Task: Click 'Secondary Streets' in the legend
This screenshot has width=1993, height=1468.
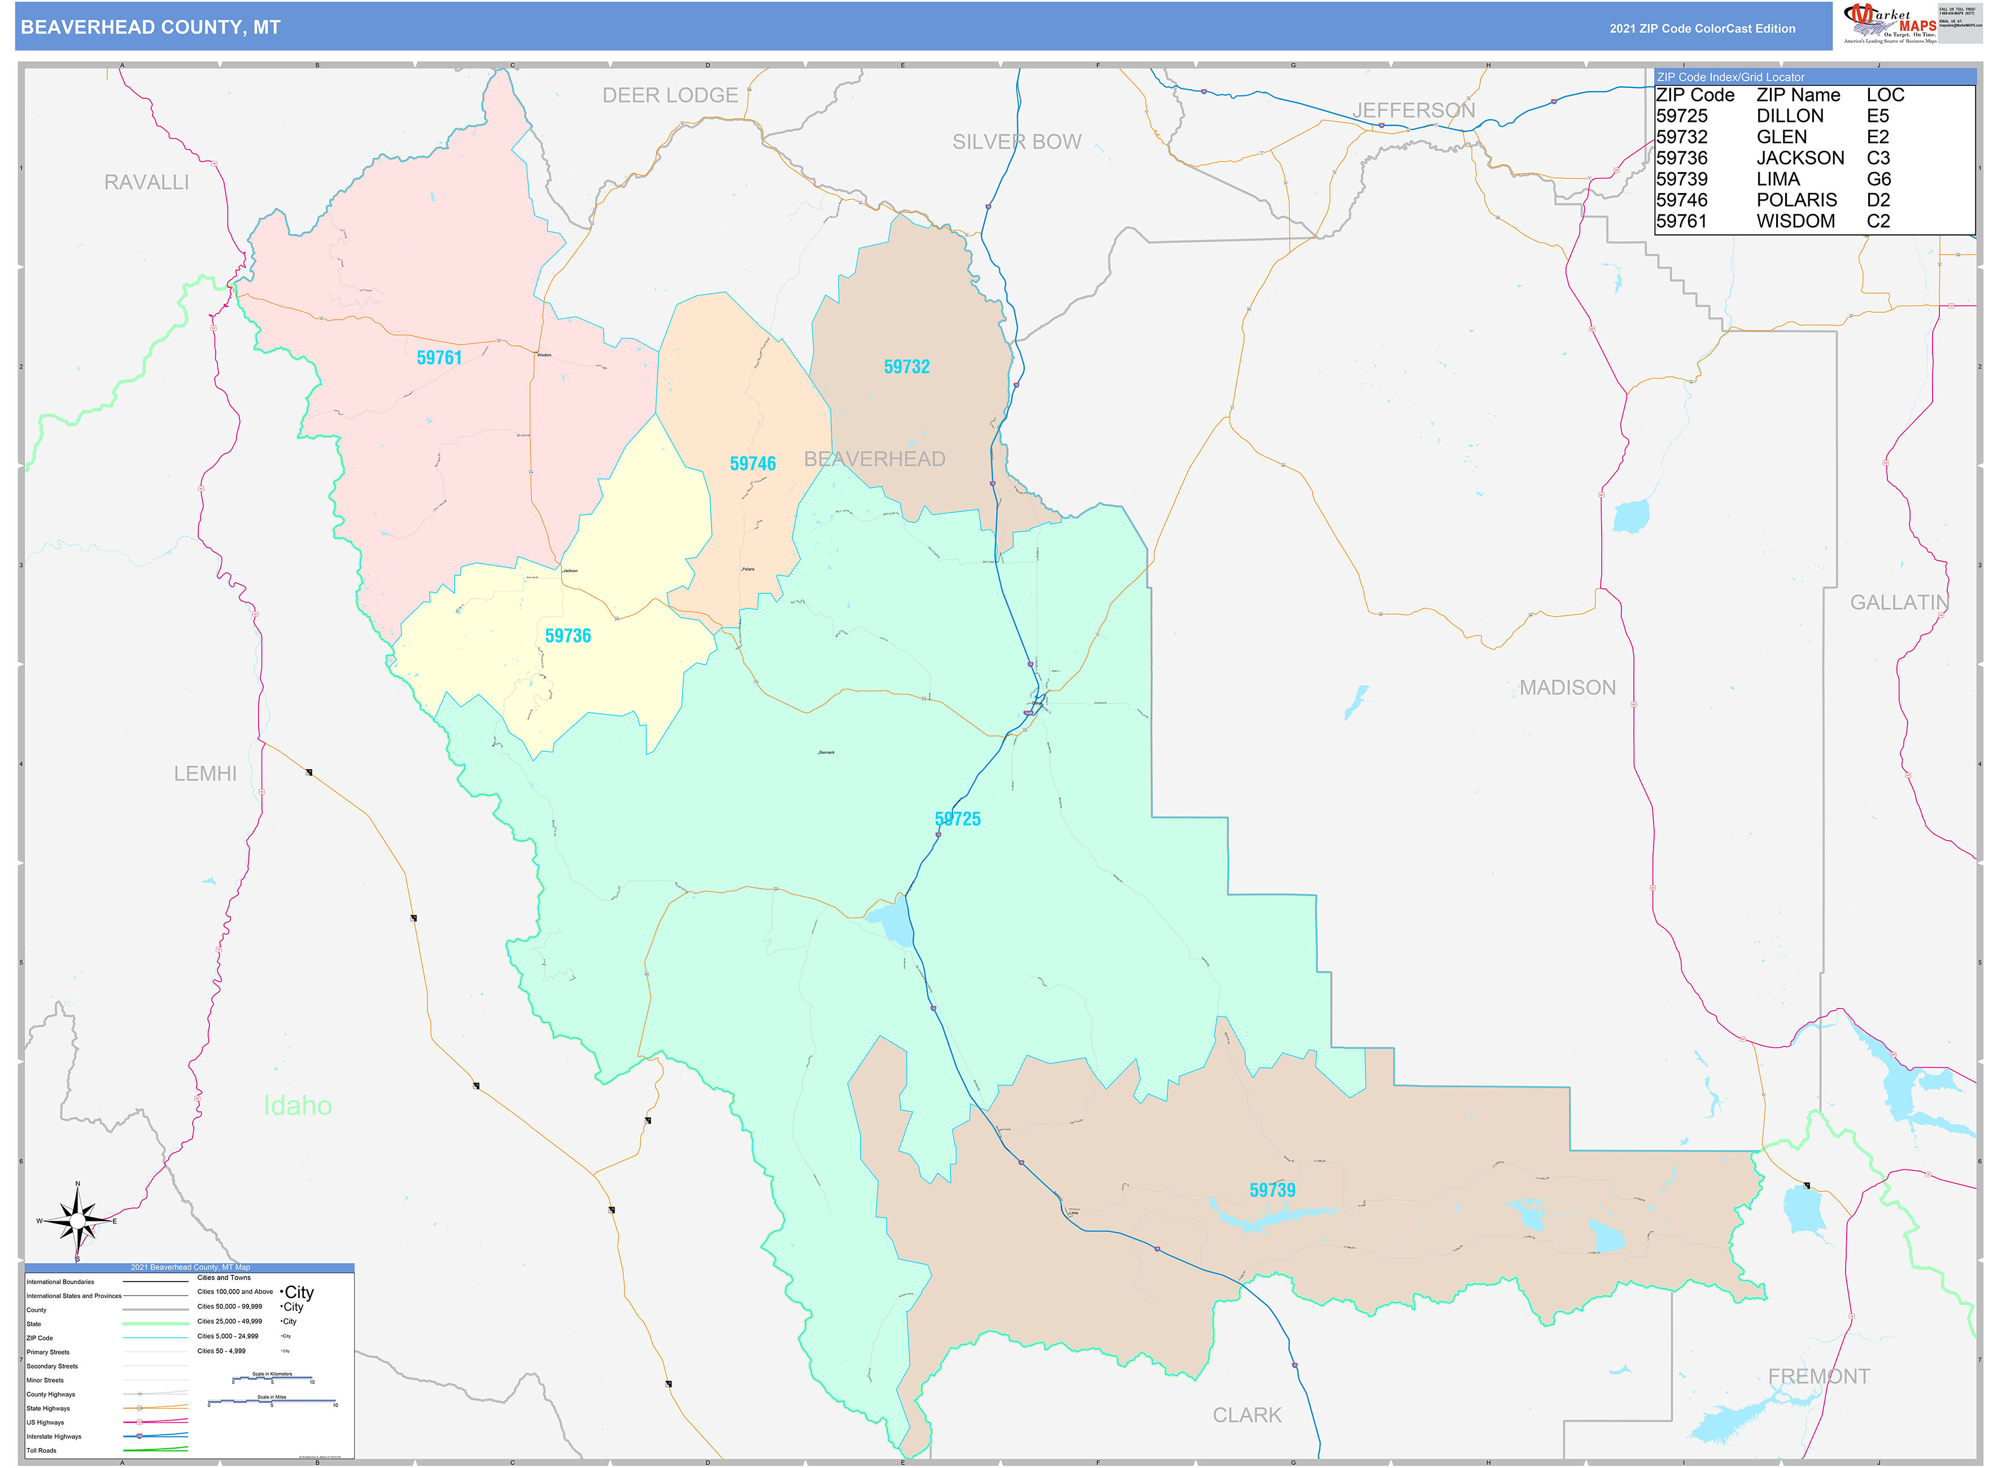Action: tap(53, 1367)
